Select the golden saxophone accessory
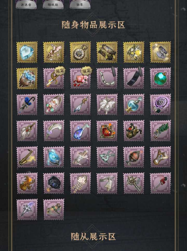 (27, 157)
